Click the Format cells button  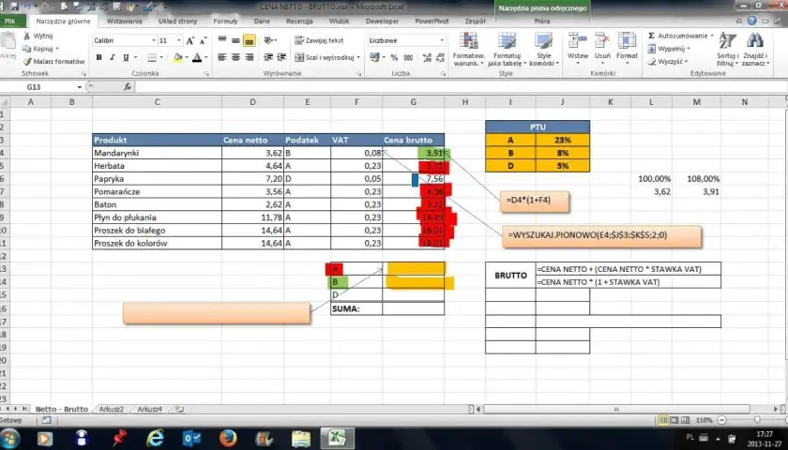[x=627, y=49]
